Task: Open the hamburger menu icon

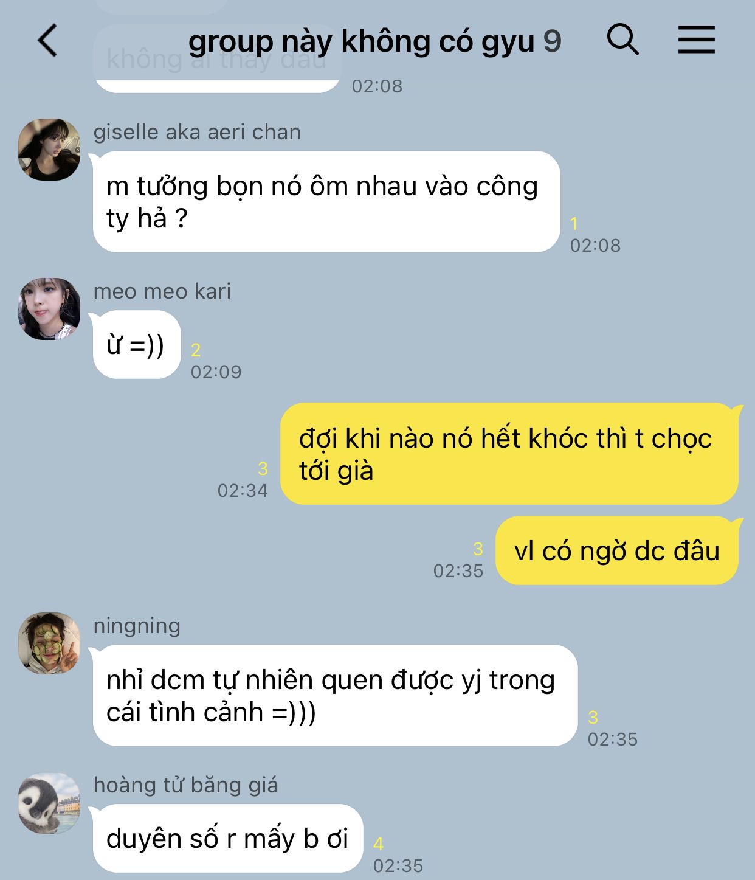Action: 696,40
